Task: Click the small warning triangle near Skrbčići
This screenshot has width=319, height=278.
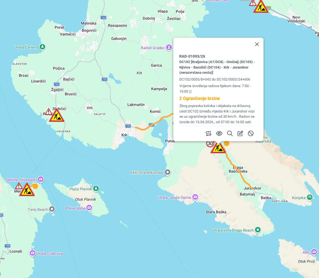Action: (x=49, y=112)
